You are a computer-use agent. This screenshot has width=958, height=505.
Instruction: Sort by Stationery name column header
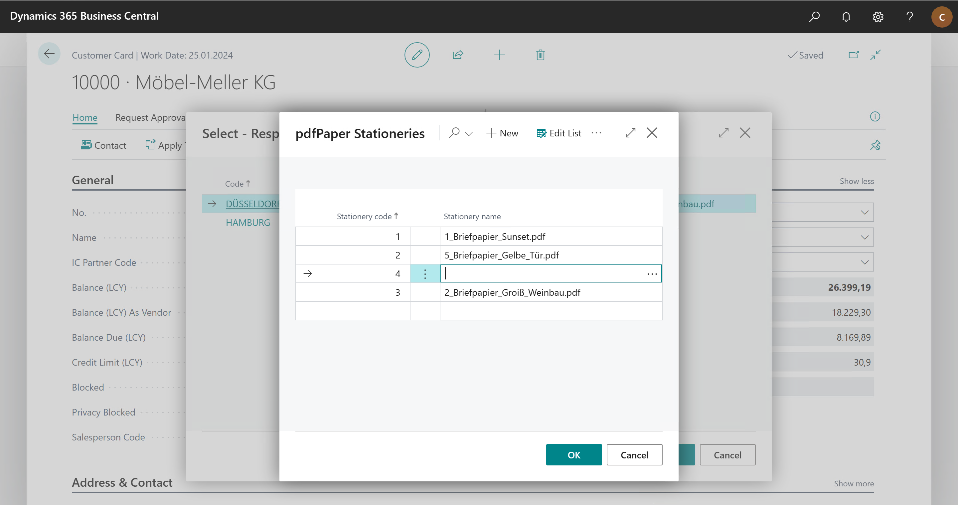472,217
